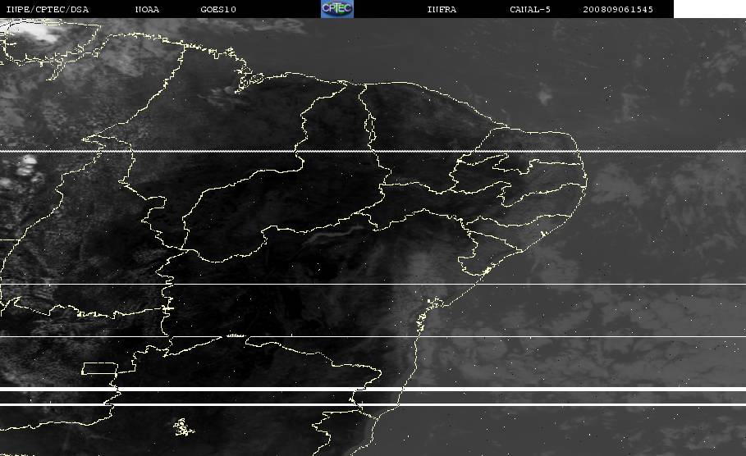Click the faint curved river streak mid-map
Screen dimensions: 746x456
pos(333,234)
